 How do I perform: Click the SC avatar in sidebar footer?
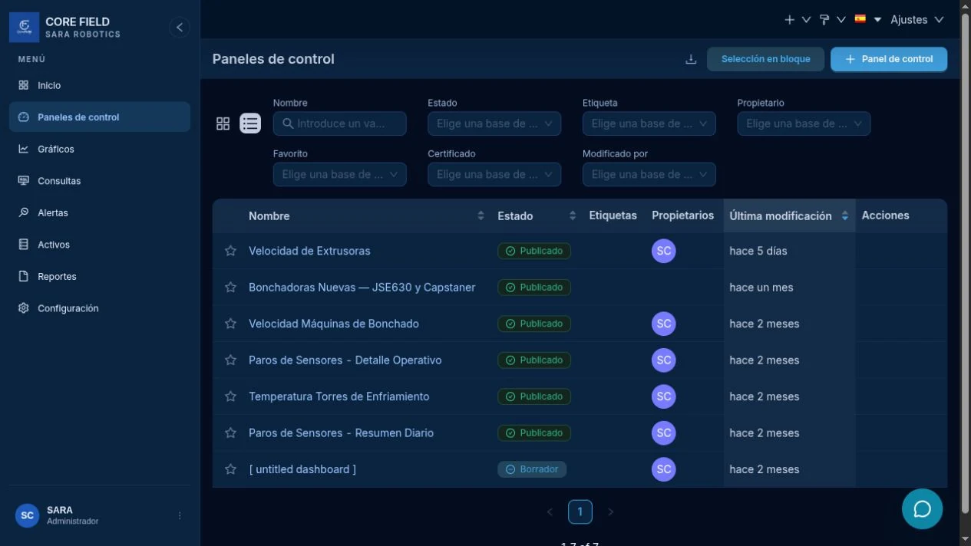[27, 515]
